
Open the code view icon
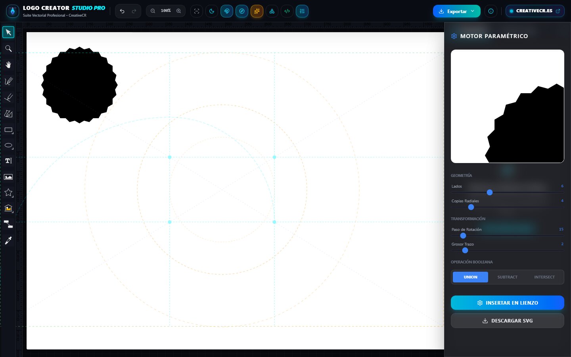coord(287,11)
